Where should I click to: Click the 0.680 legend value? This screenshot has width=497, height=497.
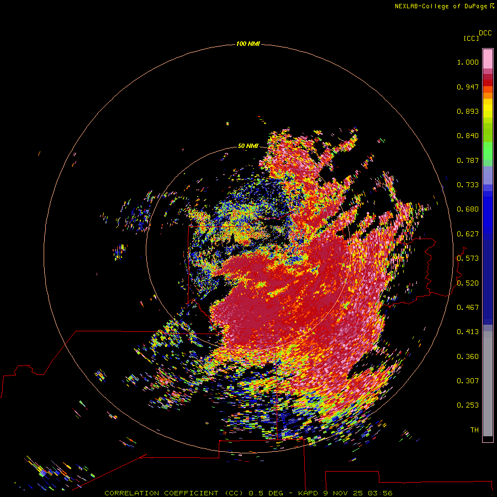[468, 209]
